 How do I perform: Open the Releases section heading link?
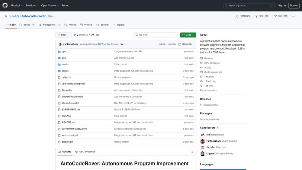(x=205, y=99)
